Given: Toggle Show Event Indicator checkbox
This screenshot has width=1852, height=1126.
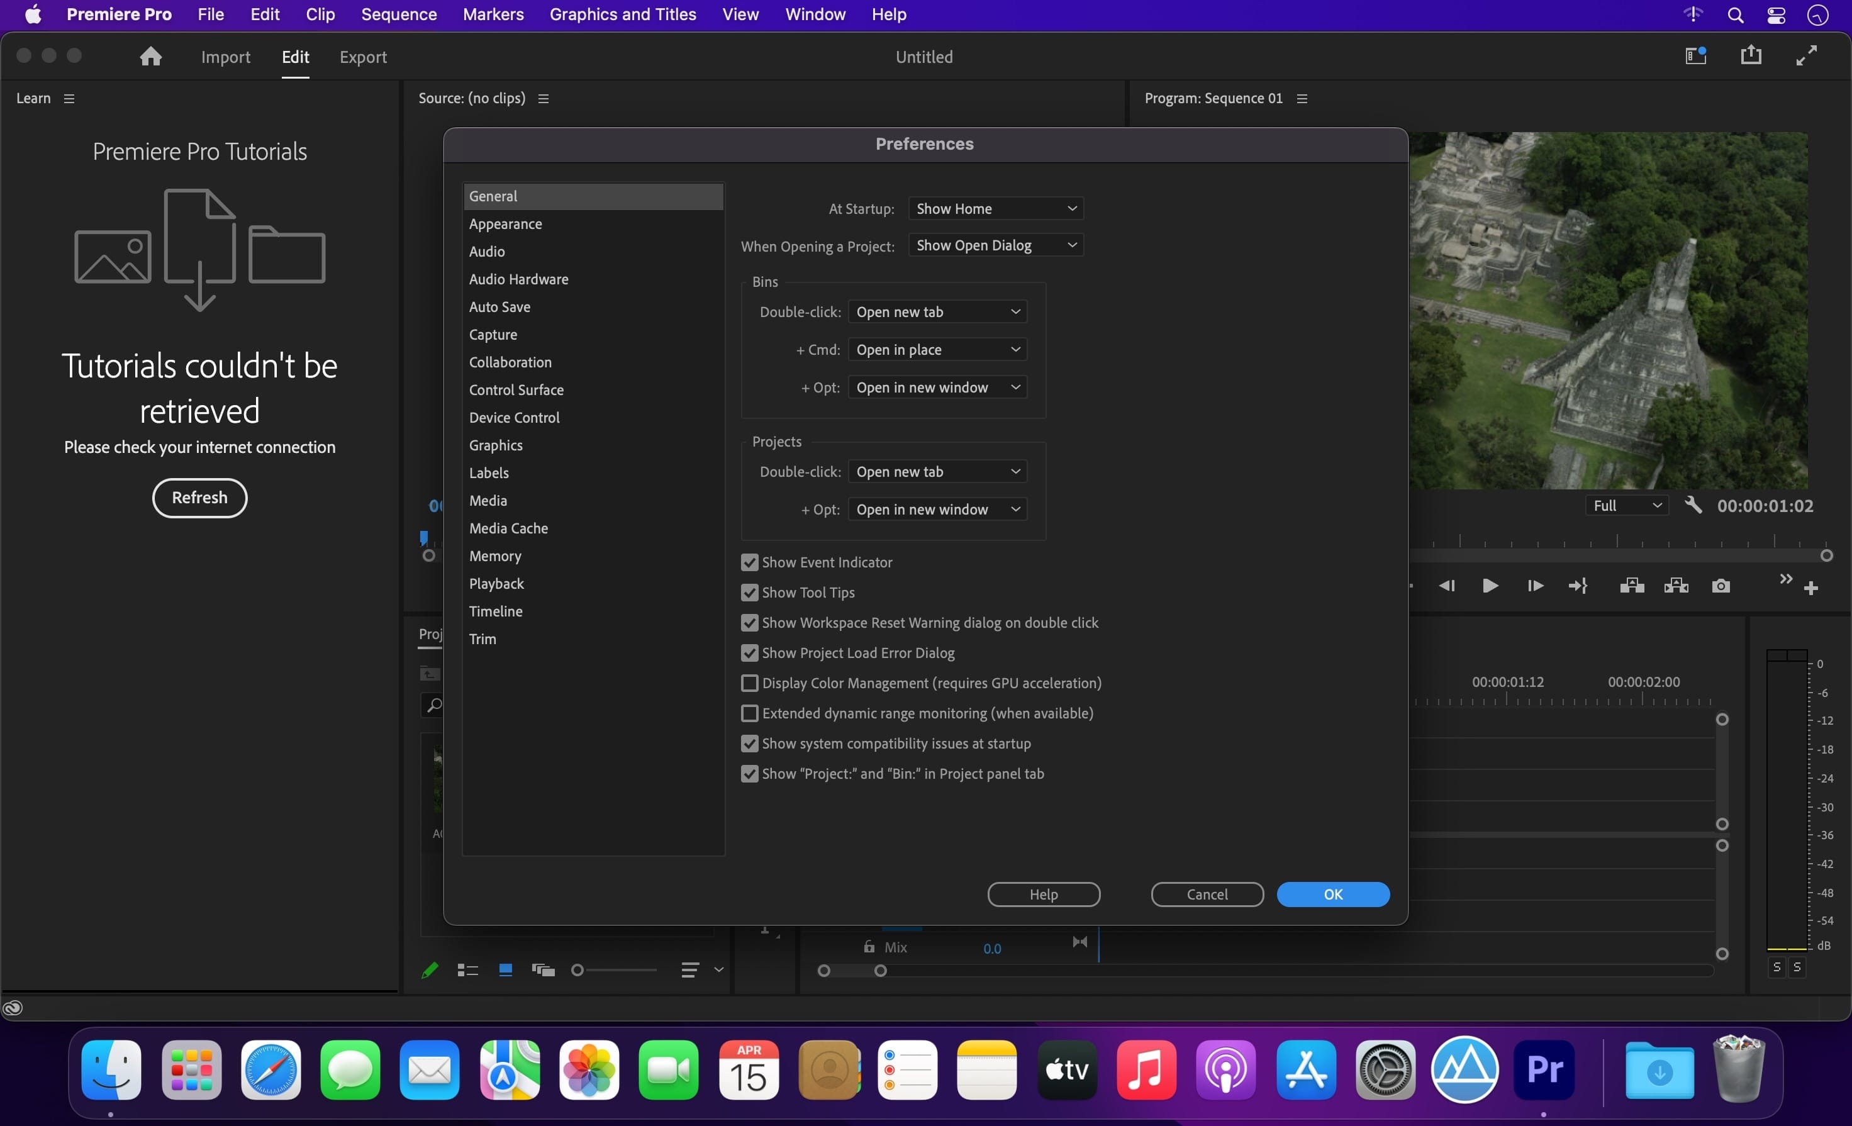Looking at the screenshot, I should pyautogui.click(x=749, y=562).
